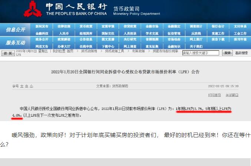Focus the search keyword input field
This screenshot has height=166, width=251.
coord(201,53)
